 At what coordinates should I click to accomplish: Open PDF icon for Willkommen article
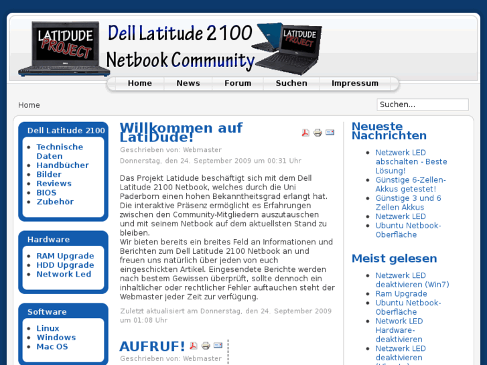305,133
